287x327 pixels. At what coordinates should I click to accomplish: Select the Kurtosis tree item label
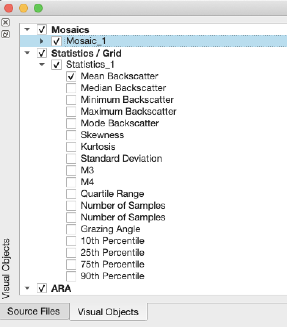click(x=98, y=147)
